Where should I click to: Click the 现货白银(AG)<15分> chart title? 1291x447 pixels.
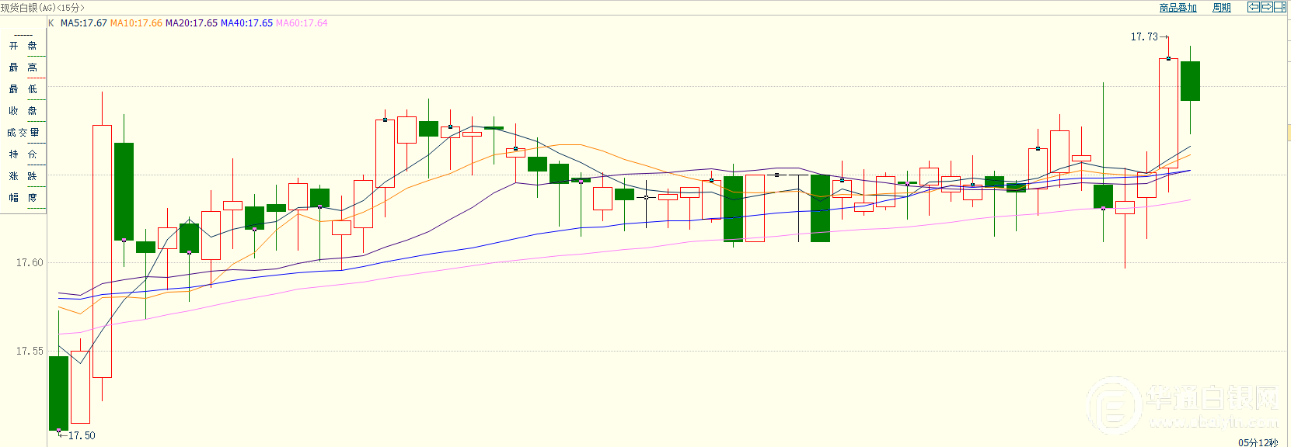(x=43, y=8)
